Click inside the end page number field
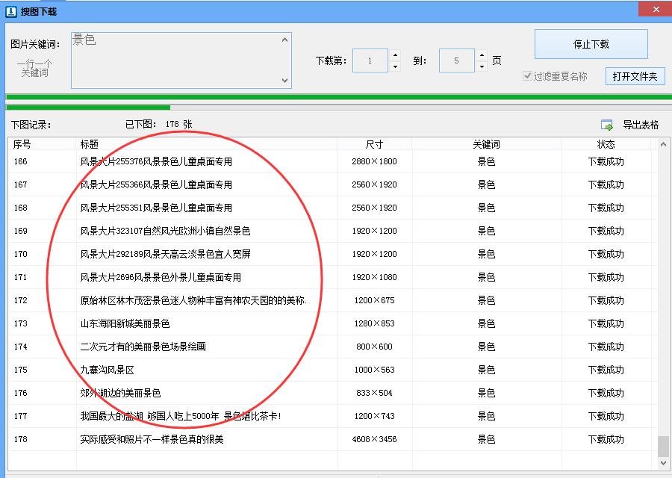The width and height of the screenshot is (672, 478). point(456,60)
